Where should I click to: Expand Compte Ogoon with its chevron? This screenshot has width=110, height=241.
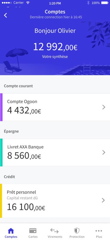[x=104, y=107]
